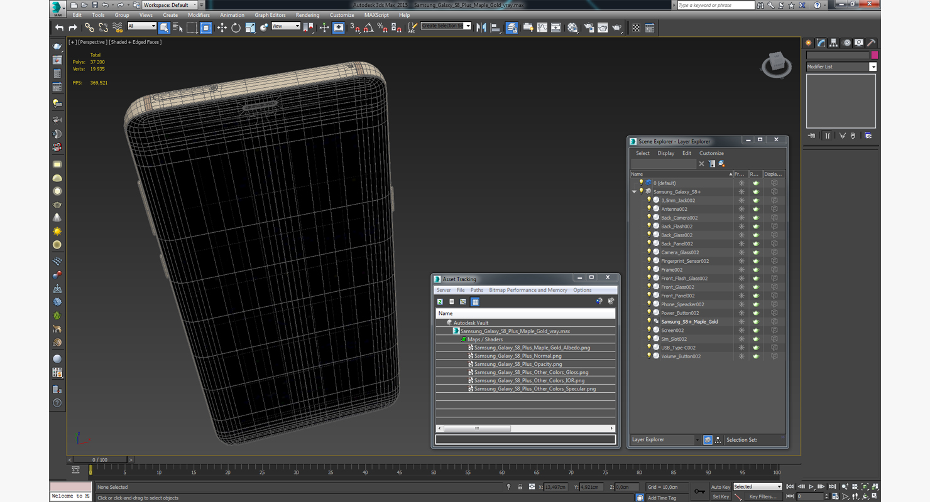Toggle Angle Snap
The image size is (930, 502).
pyautogui.click(x=368, y=28)
